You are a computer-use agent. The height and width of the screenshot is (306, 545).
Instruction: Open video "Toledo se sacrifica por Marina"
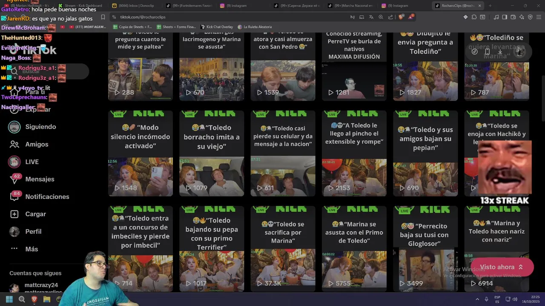coord(283,249)
